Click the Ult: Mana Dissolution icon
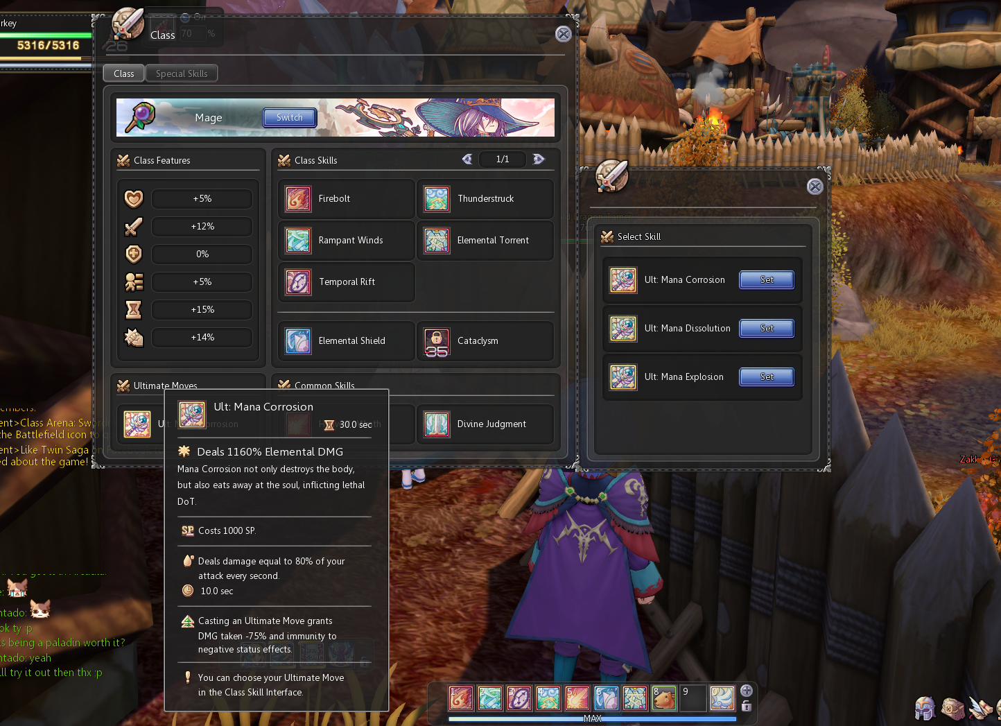Screen dimensions: 1001x726 (x=623, y=329)
